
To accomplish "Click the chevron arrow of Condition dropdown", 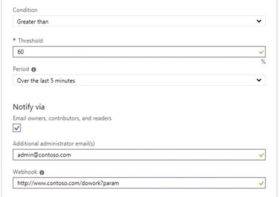I will pos(259,21).
